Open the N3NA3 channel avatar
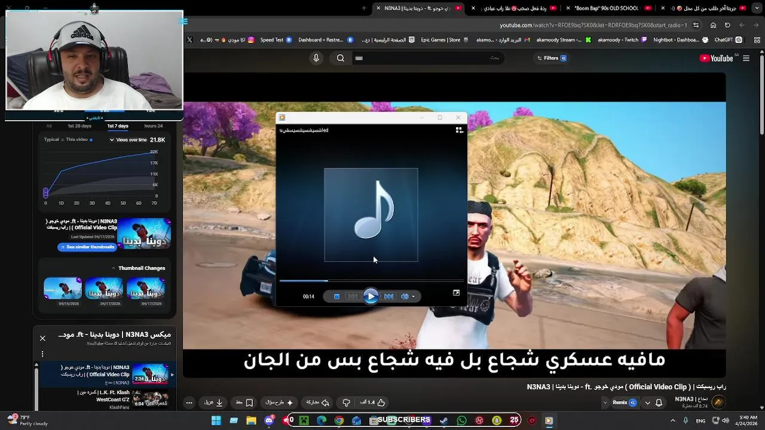Screen dimensions: 765x430 point(718,403)
